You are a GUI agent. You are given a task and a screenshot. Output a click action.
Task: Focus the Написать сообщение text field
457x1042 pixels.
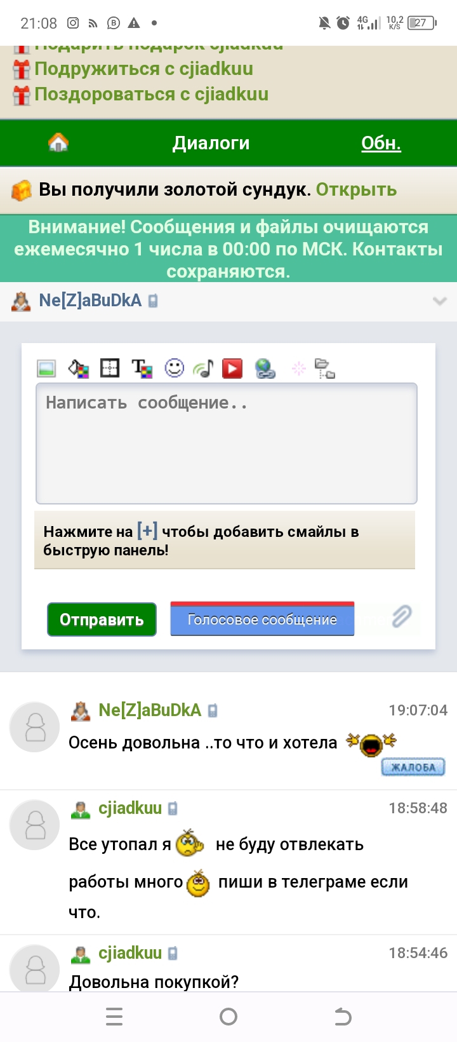click(227, 443)
